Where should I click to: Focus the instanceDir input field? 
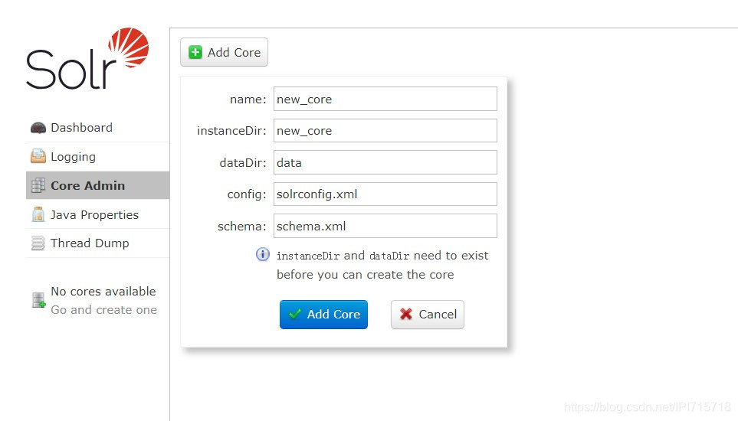(x=385, y=131)
